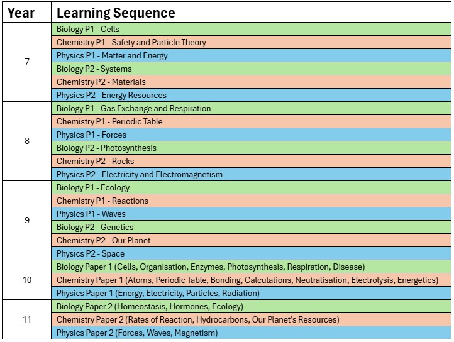Select the Chemistry P2 - Materials row
The height and width of the screenshot is (342, 454).
(101, 82)
